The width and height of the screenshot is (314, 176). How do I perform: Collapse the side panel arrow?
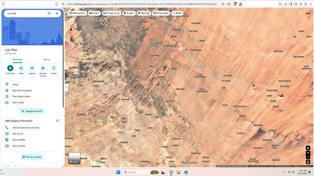click(66, 87)
